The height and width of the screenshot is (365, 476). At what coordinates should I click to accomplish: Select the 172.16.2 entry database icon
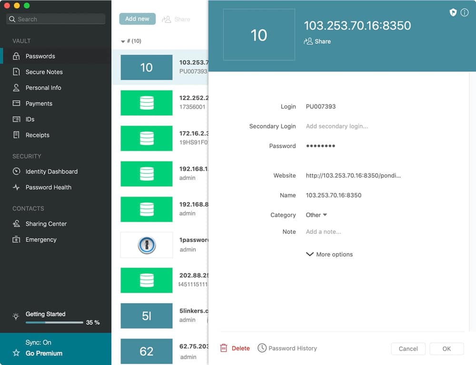tap(147, 138)
